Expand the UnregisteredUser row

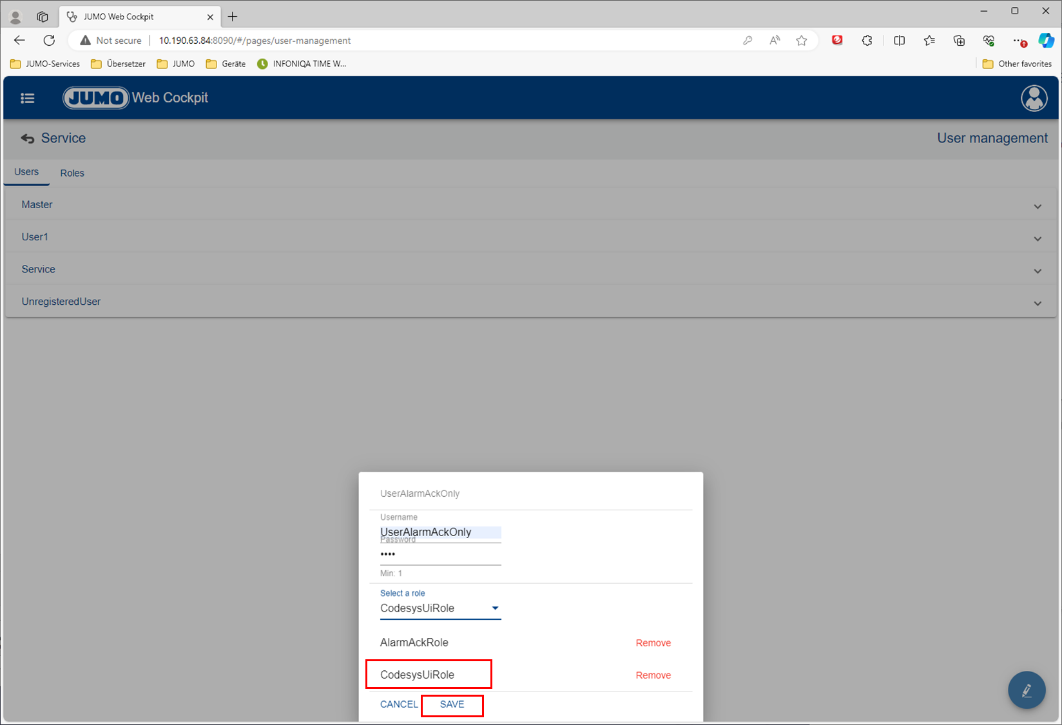[1037, 303]
